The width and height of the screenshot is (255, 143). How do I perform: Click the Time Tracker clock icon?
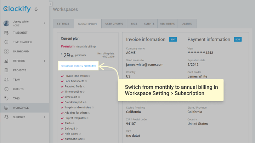pos(6,42)
